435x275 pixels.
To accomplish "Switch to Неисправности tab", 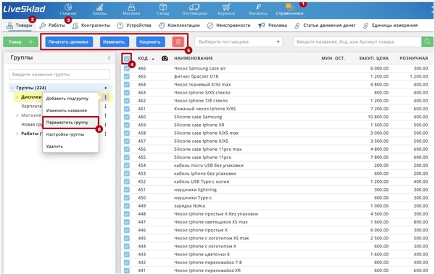I will pos(228,25).
